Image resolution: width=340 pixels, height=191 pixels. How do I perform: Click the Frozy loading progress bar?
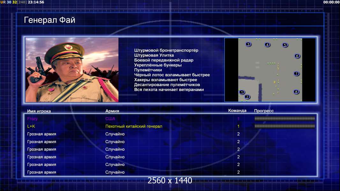285,118
